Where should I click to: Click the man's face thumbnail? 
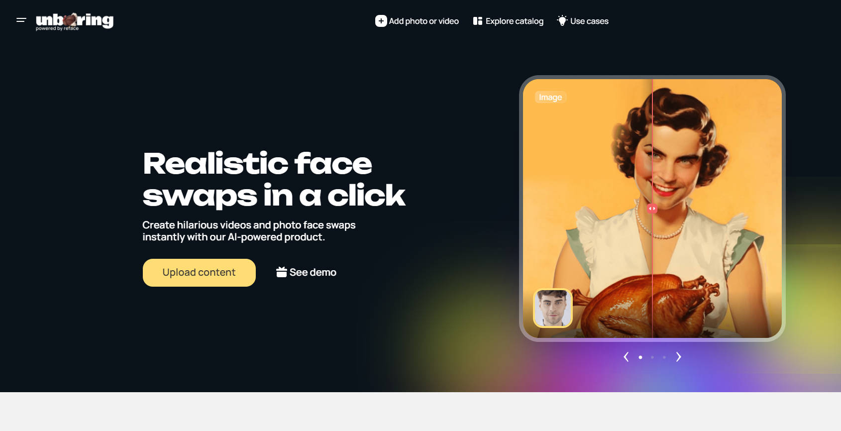pos(553,308)
